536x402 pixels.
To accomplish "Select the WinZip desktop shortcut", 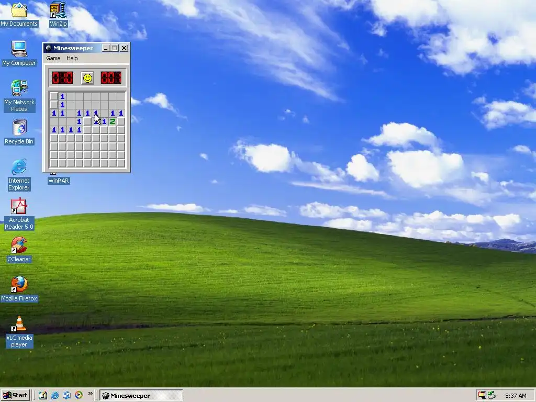I will (58, 14).
